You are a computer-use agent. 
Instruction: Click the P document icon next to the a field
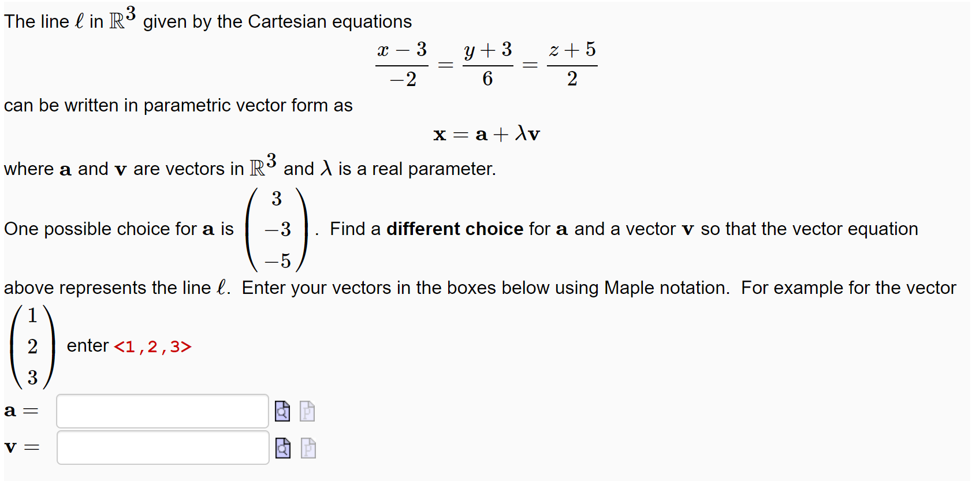[307, 410]
